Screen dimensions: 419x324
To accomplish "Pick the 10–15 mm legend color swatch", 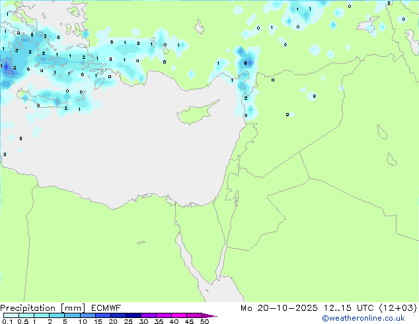I will (88, 315).
